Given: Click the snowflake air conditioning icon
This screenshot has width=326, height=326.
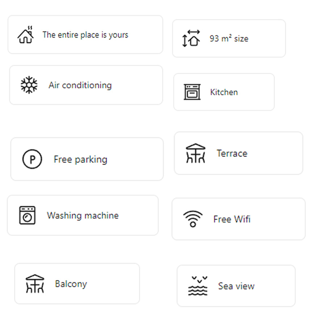Looking at the screenshot, I should click(x=29, y=85).
